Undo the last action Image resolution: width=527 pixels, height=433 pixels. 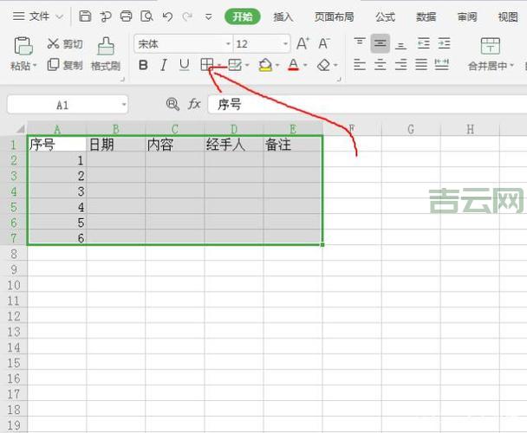[167, 16]
